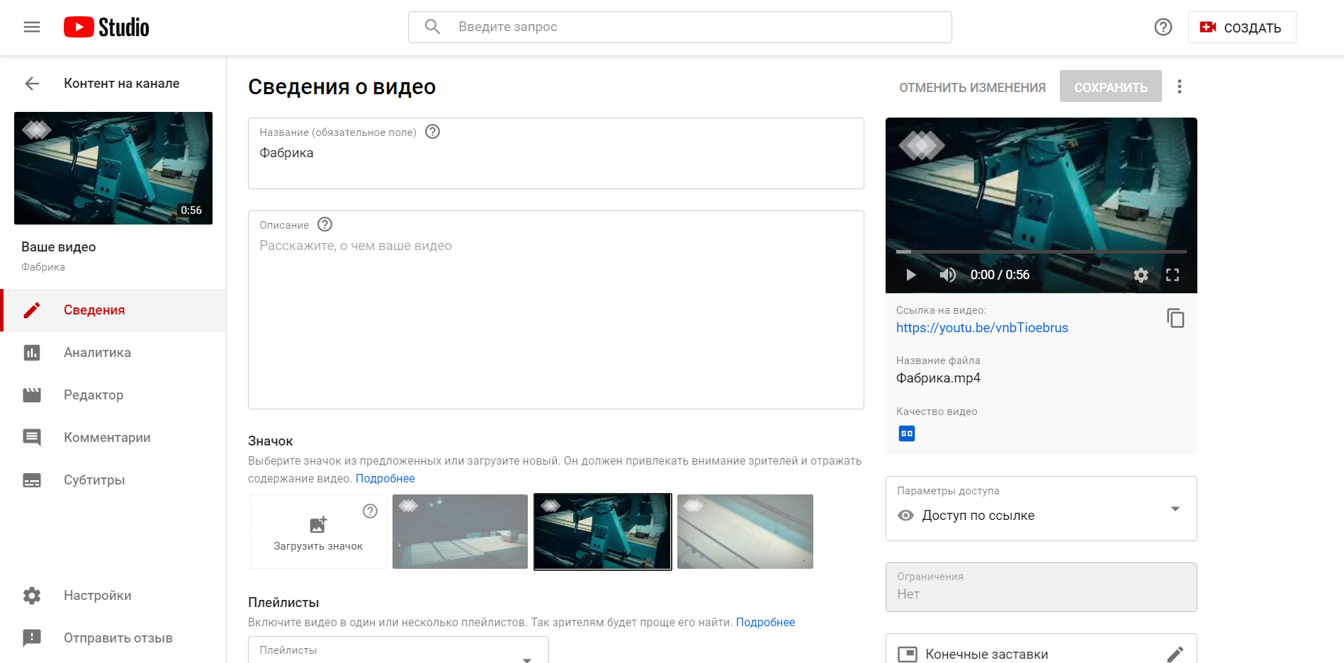The image size is (1344, 663).
Task: Copy the video link with the copy icon
Action: click(x=1175, y=318)
